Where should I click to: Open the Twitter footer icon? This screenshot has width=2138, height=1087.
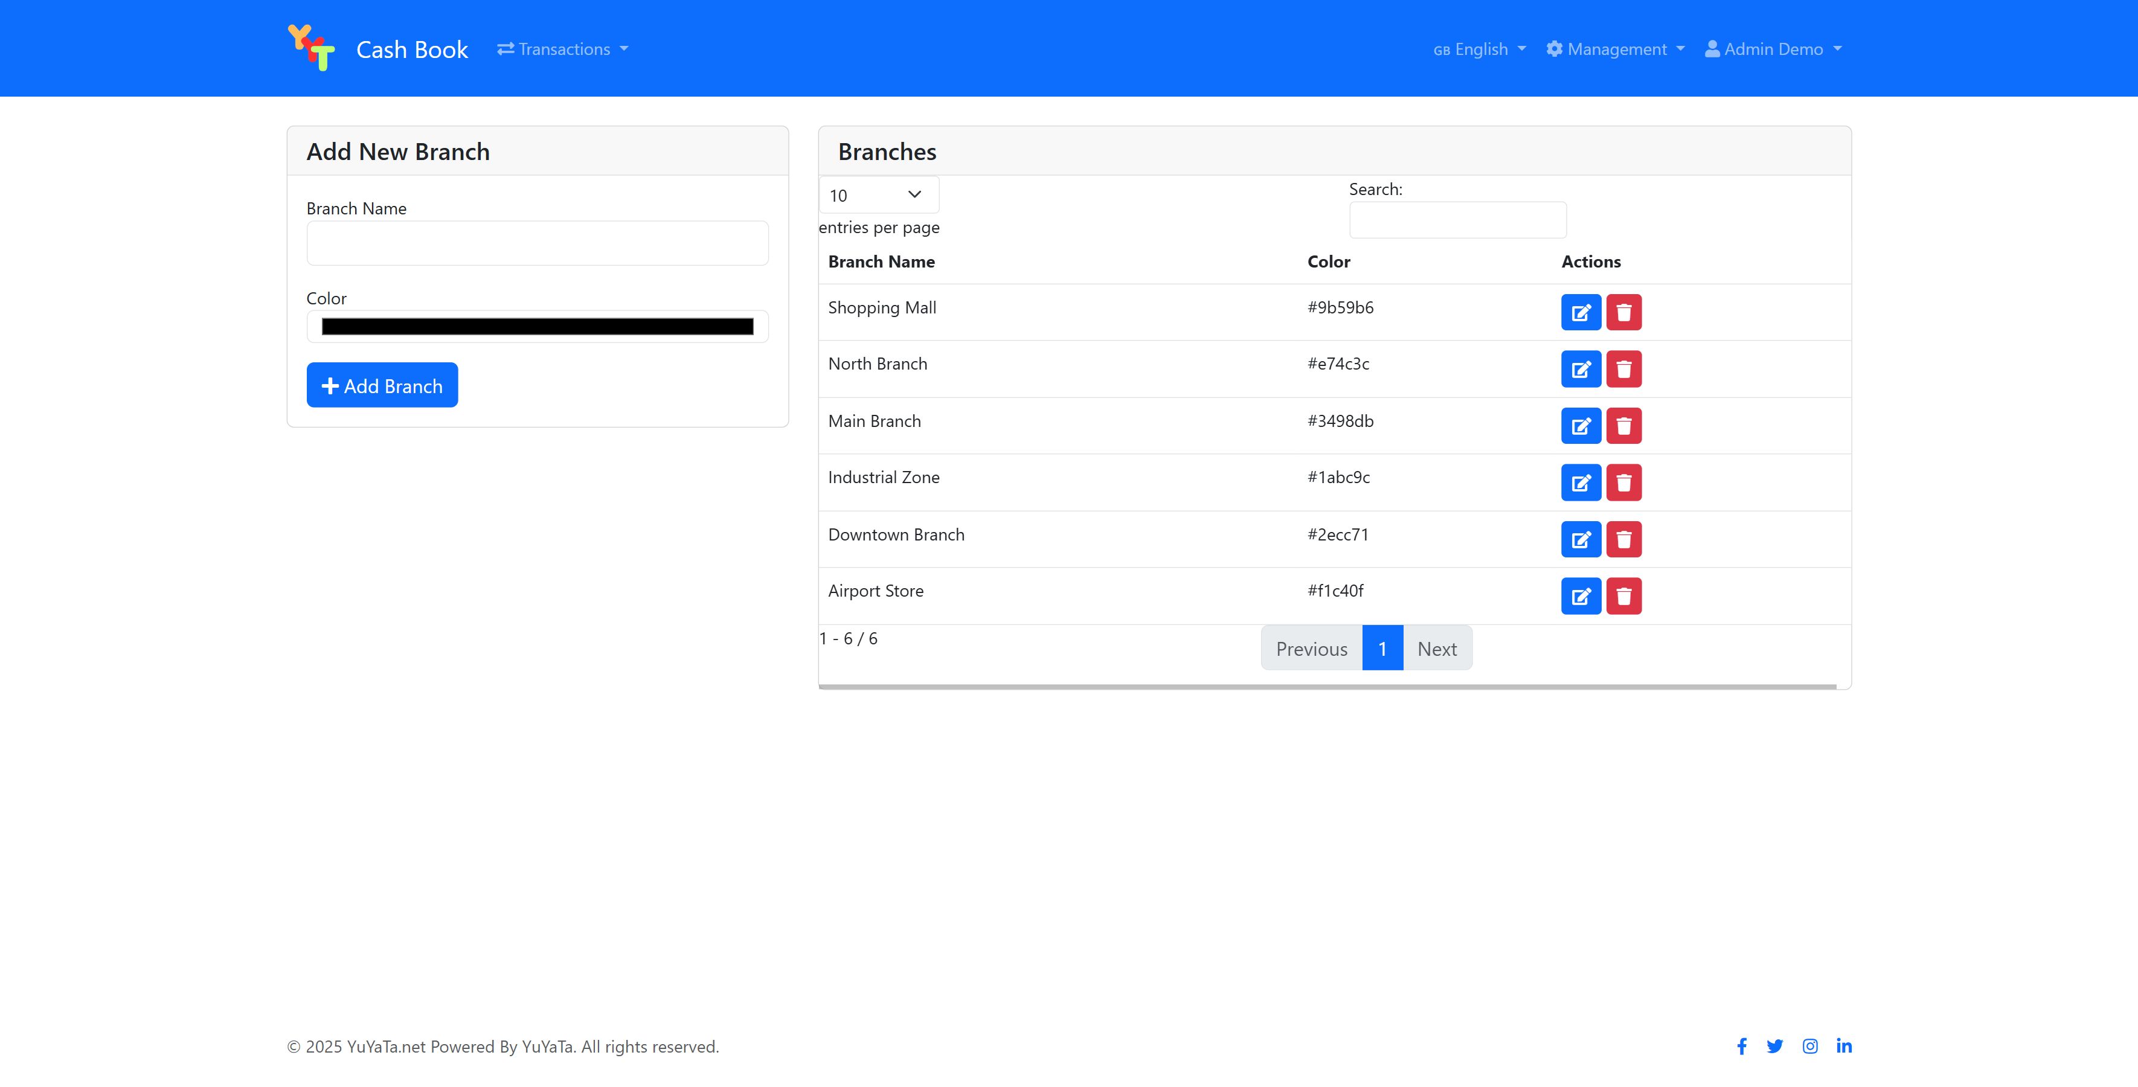coord(1774,1047)
